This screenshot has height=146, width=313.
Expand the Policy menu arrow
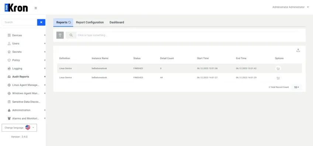pos(45,60)
